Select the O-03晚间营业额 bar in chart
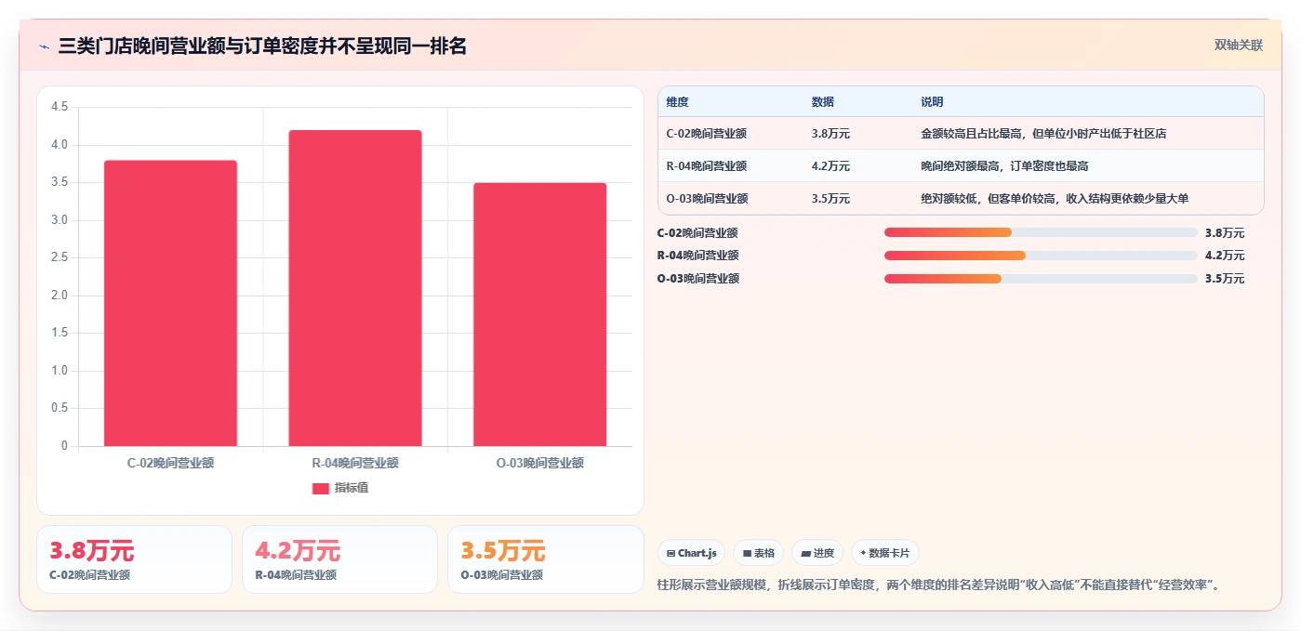This screenshot has height=631, width=1301. [x=539, y=314]
